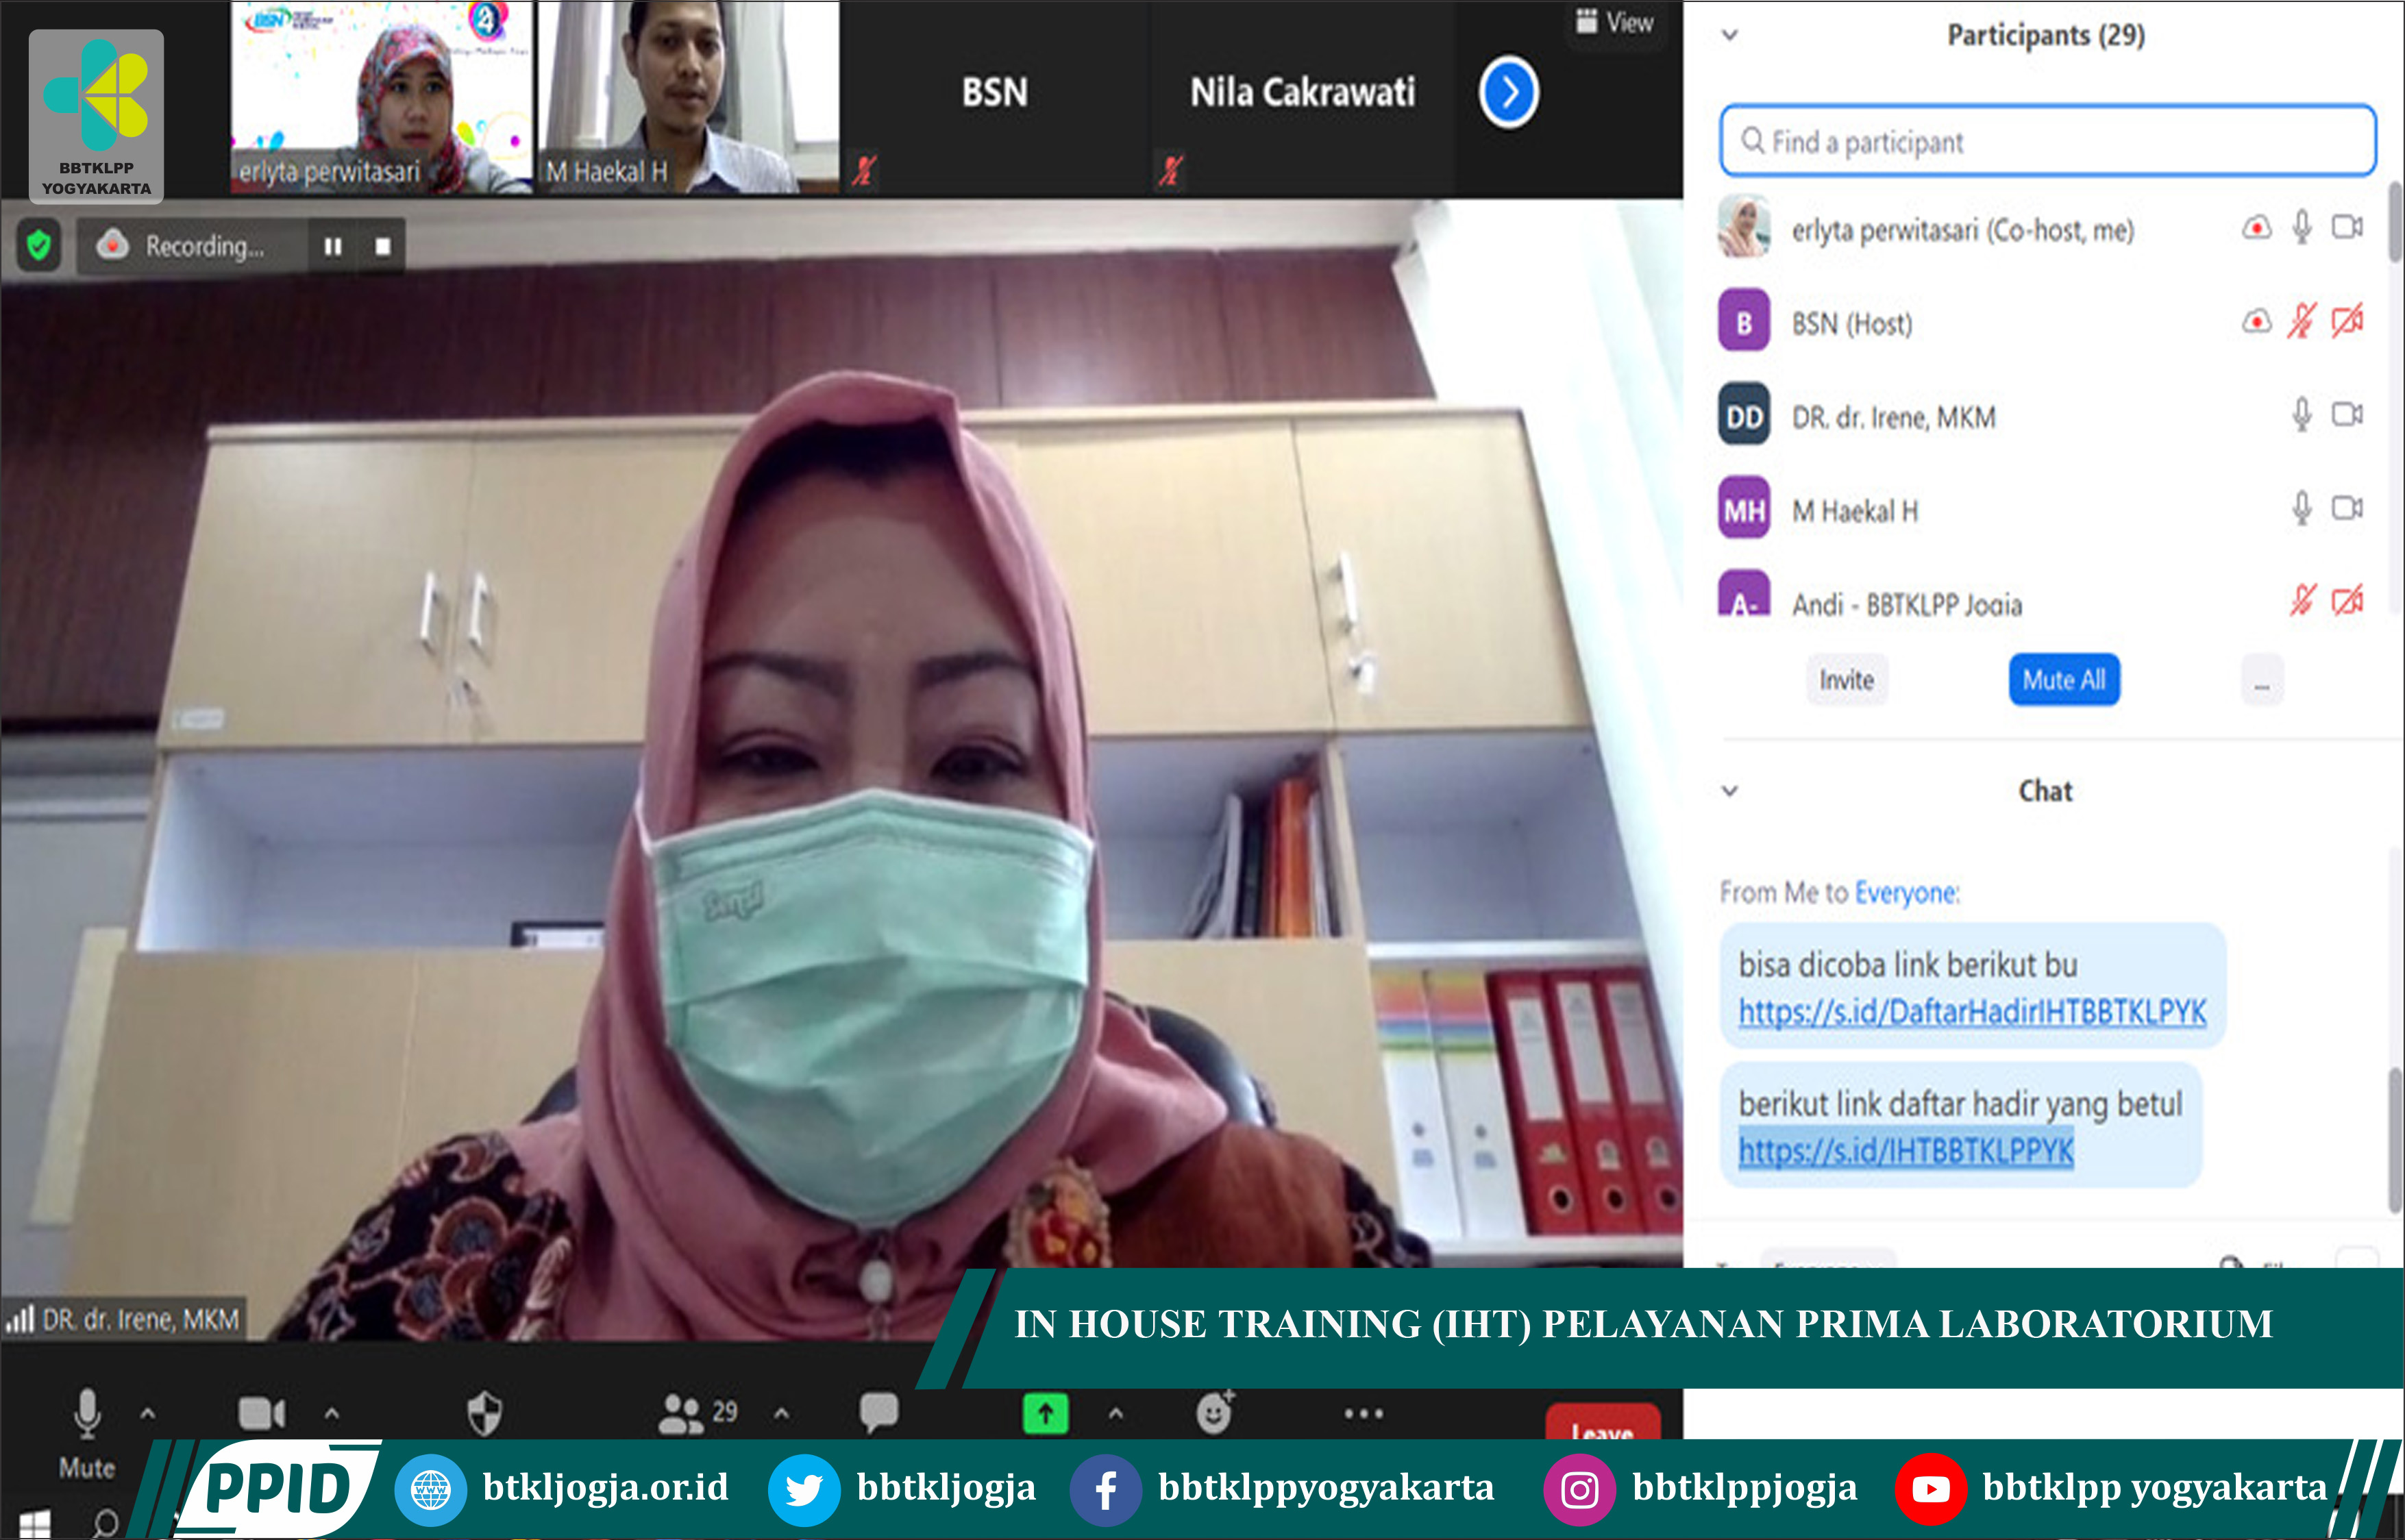Click Everyone recipient in chat header
The height and width of the screenshot is (1540, 2405).
(1906, 892)
